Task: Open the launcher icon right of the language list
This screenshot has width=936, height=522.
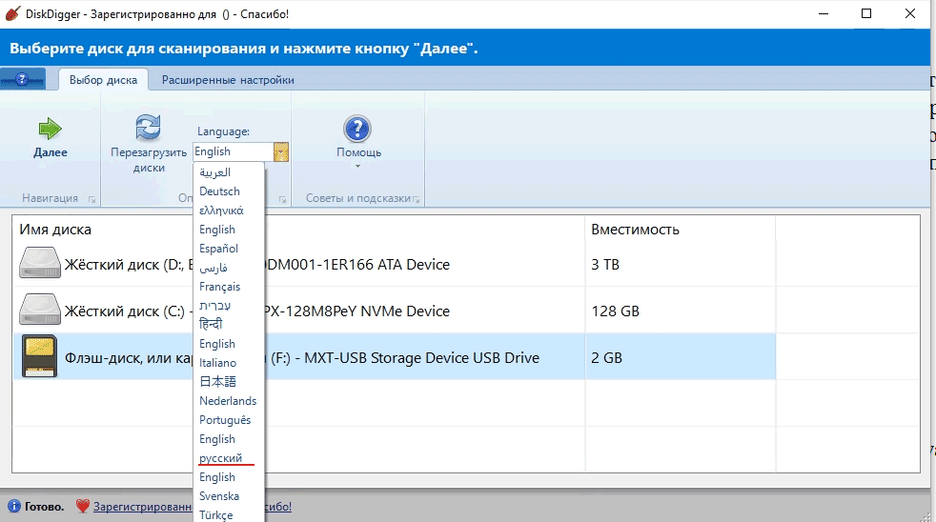Action: (283, 200)
